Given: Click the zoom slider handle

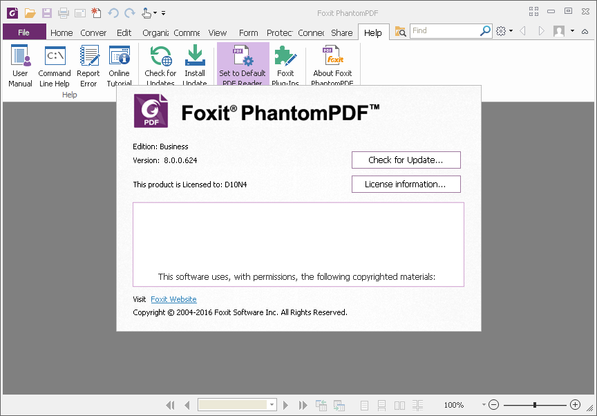Looking at the screenshot, I should pos(535,405).
